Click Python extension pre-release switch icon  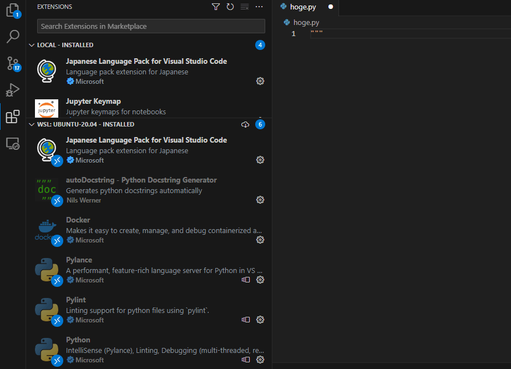point(246,360)
